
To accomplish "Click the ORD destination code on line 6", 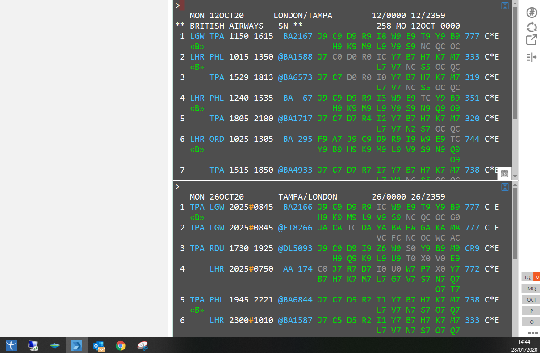I will (217, 139).
